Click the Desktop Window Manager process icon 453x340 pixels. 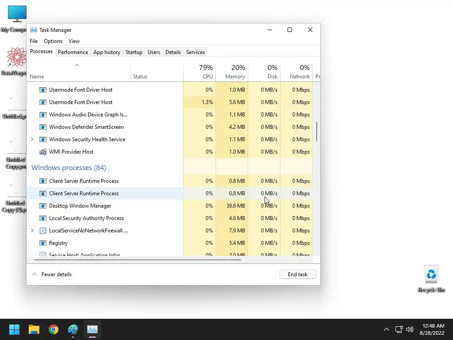coord(43,206)
